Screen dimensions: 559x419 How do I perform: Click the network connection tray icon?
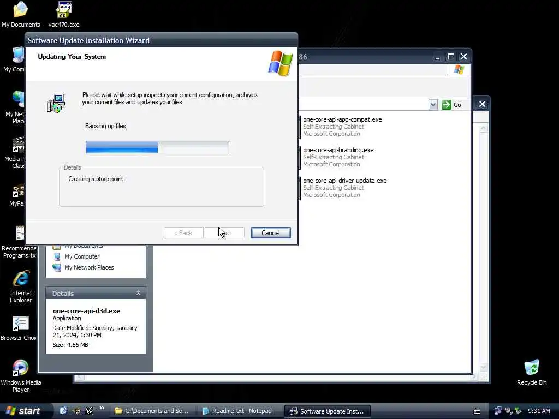[498, 411]
